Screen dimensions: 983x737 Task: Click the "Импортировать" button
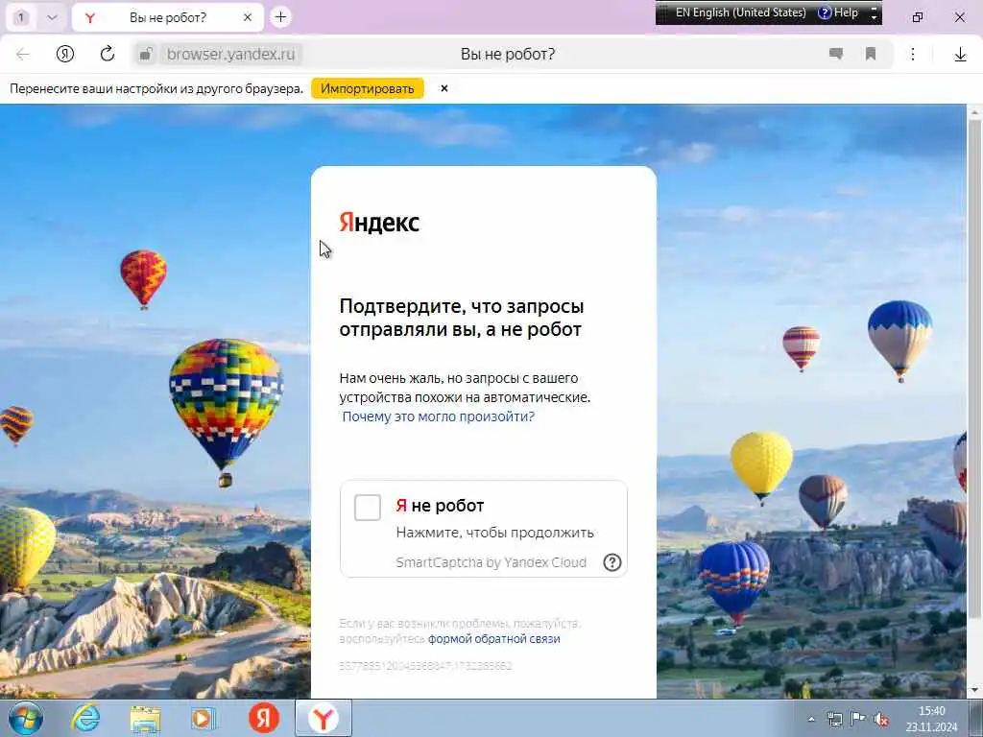[x=368, y=88]
